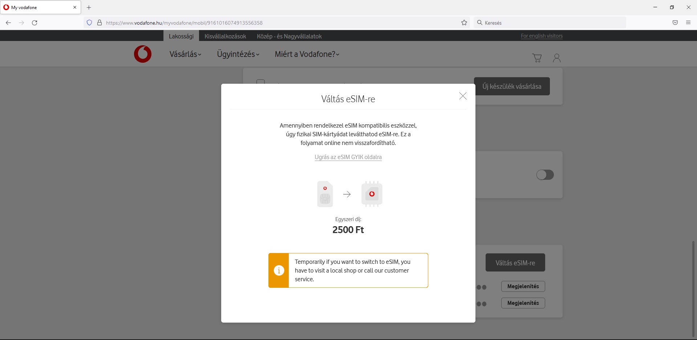Open the browser hamburger menu
Screen dimensions: 697x340
(x=688, y=22)
